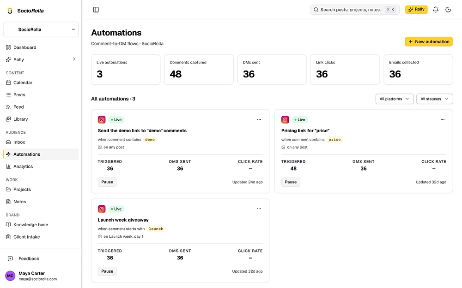This screenshot has height=288, width=462.
Task: Open the notifications bell
Action: tap(436, 10)
